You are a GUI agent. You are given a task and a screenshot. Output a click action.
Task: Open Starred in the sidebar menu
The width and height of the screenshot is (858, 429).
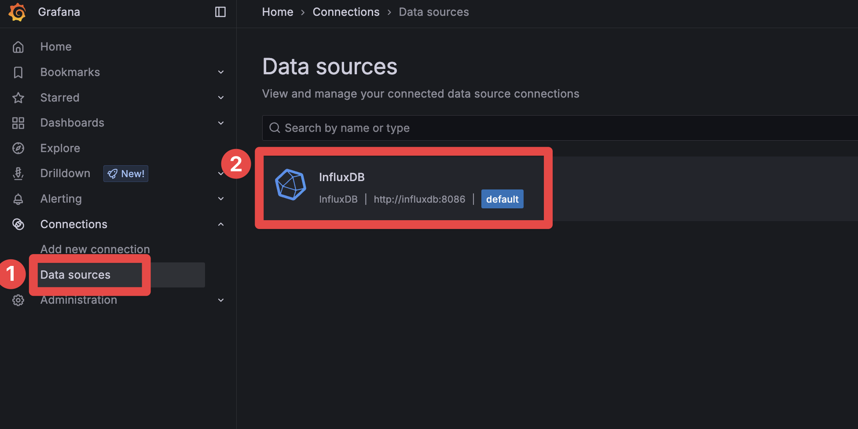pyautogui.click(x=60, y=98)
